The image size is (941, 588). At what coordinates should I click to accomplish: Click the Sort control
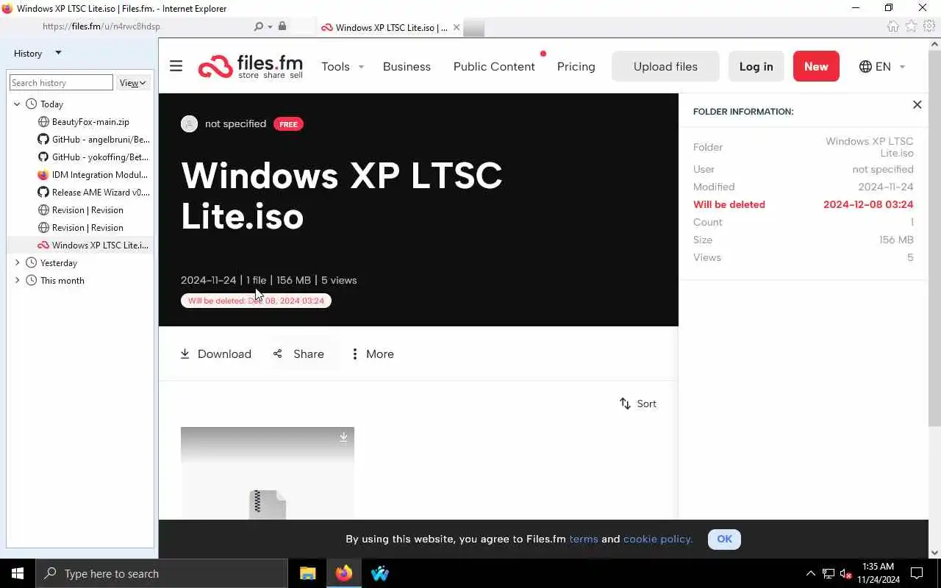coord(638,404)
